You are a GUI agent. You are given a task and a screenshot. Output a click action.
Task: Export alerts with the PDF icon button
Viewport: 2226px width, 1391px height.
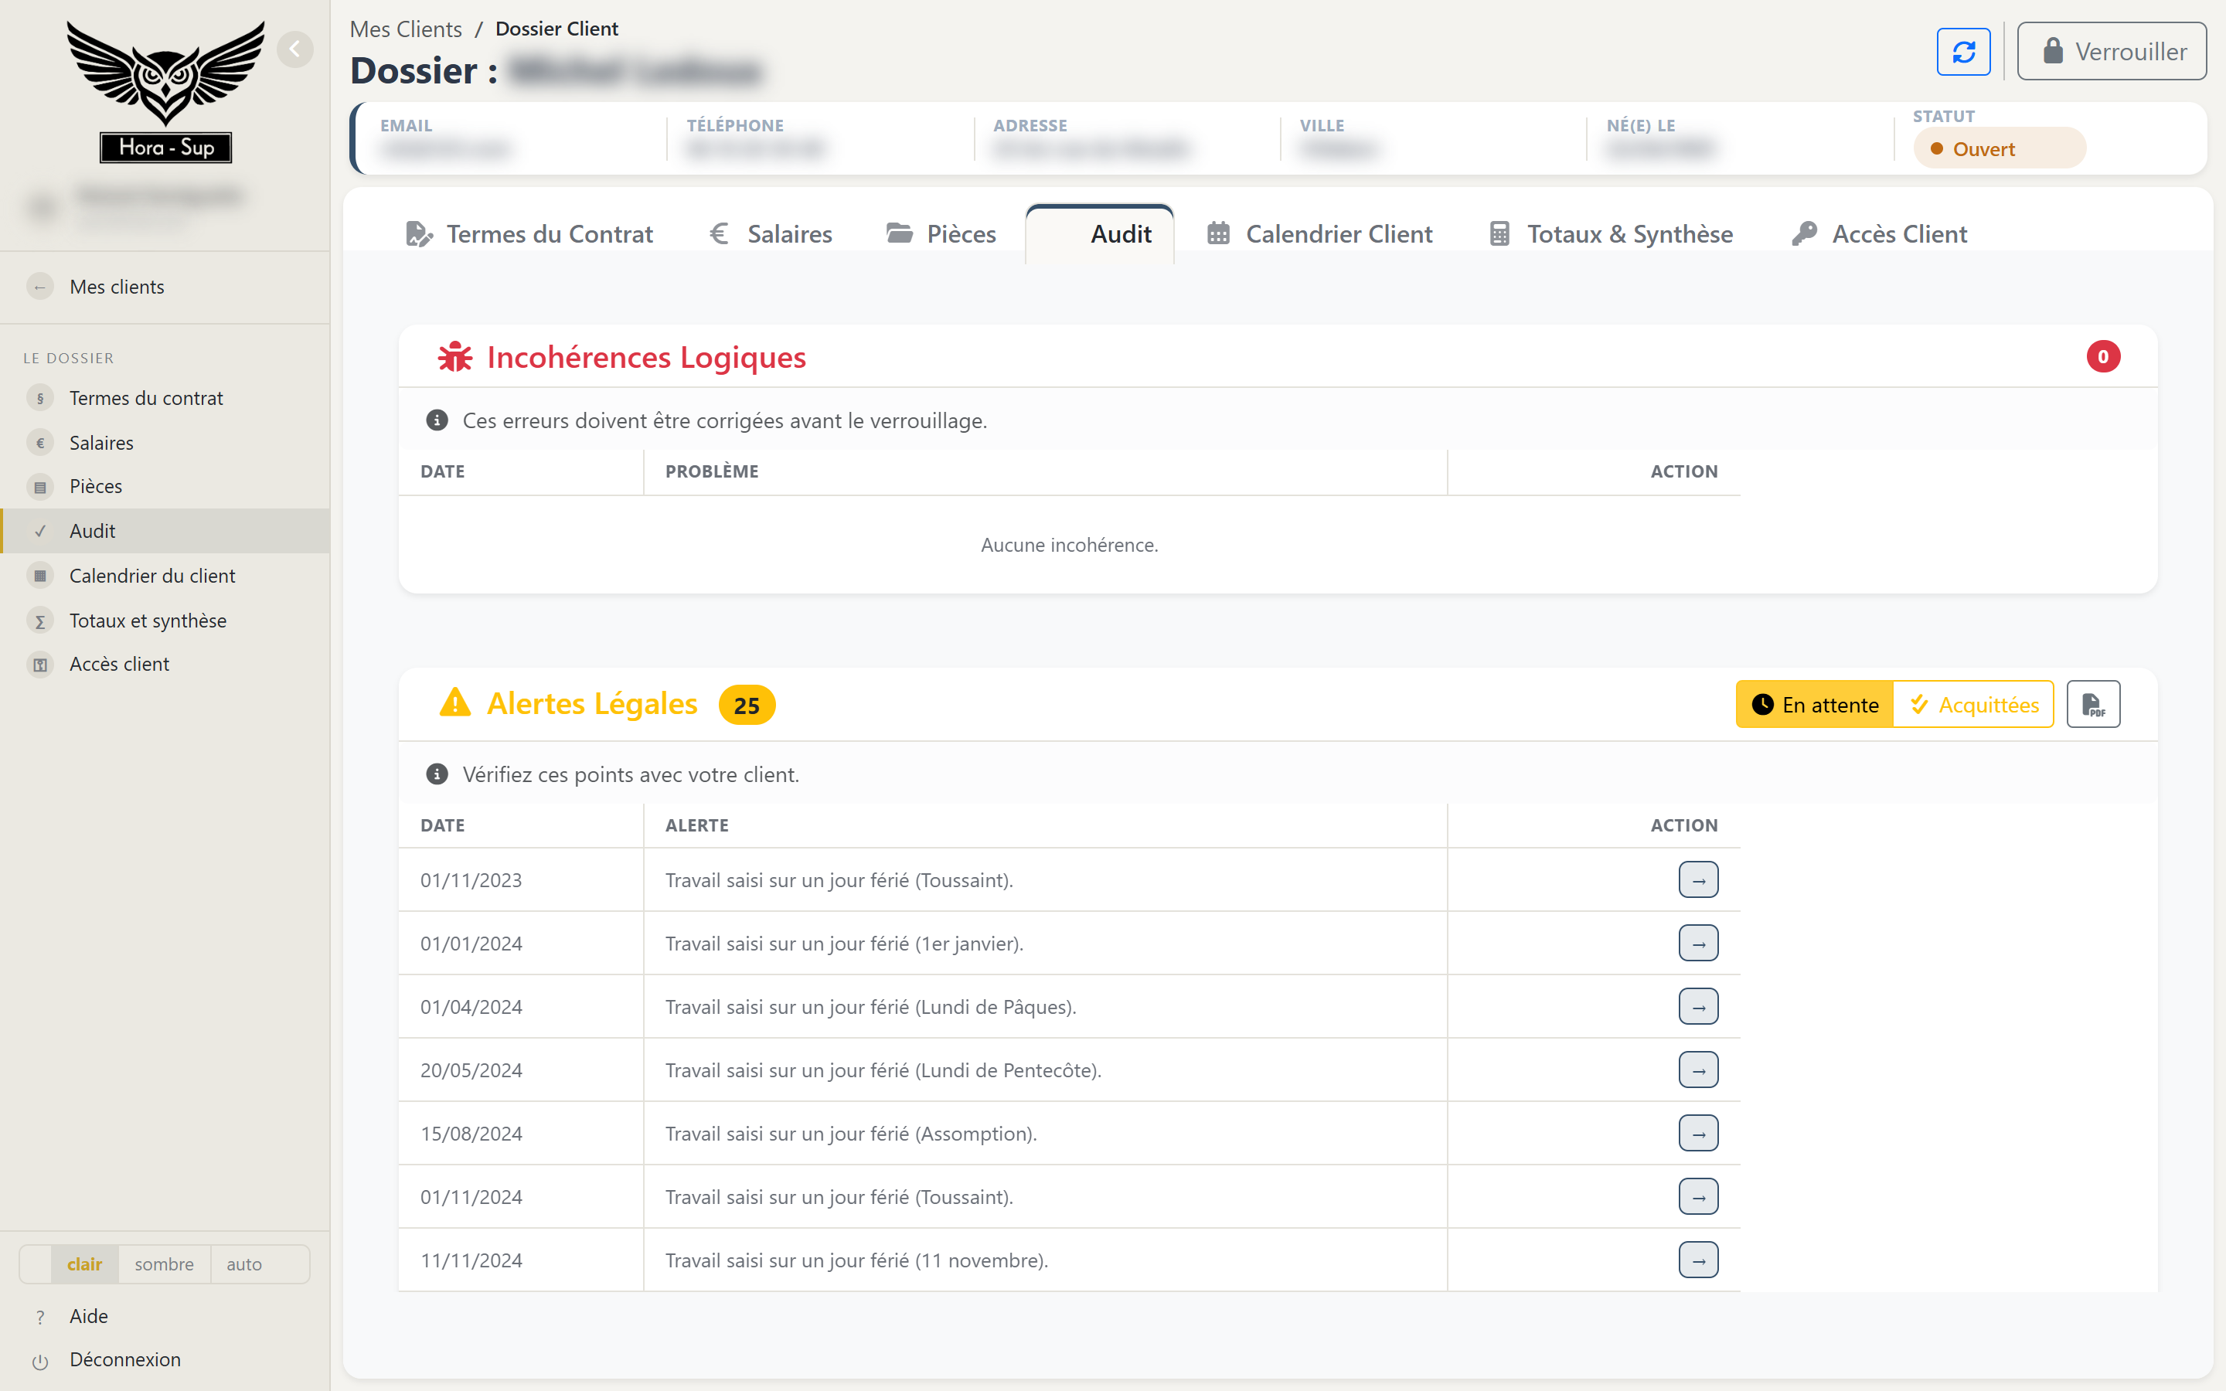[x=2092, y=705]
